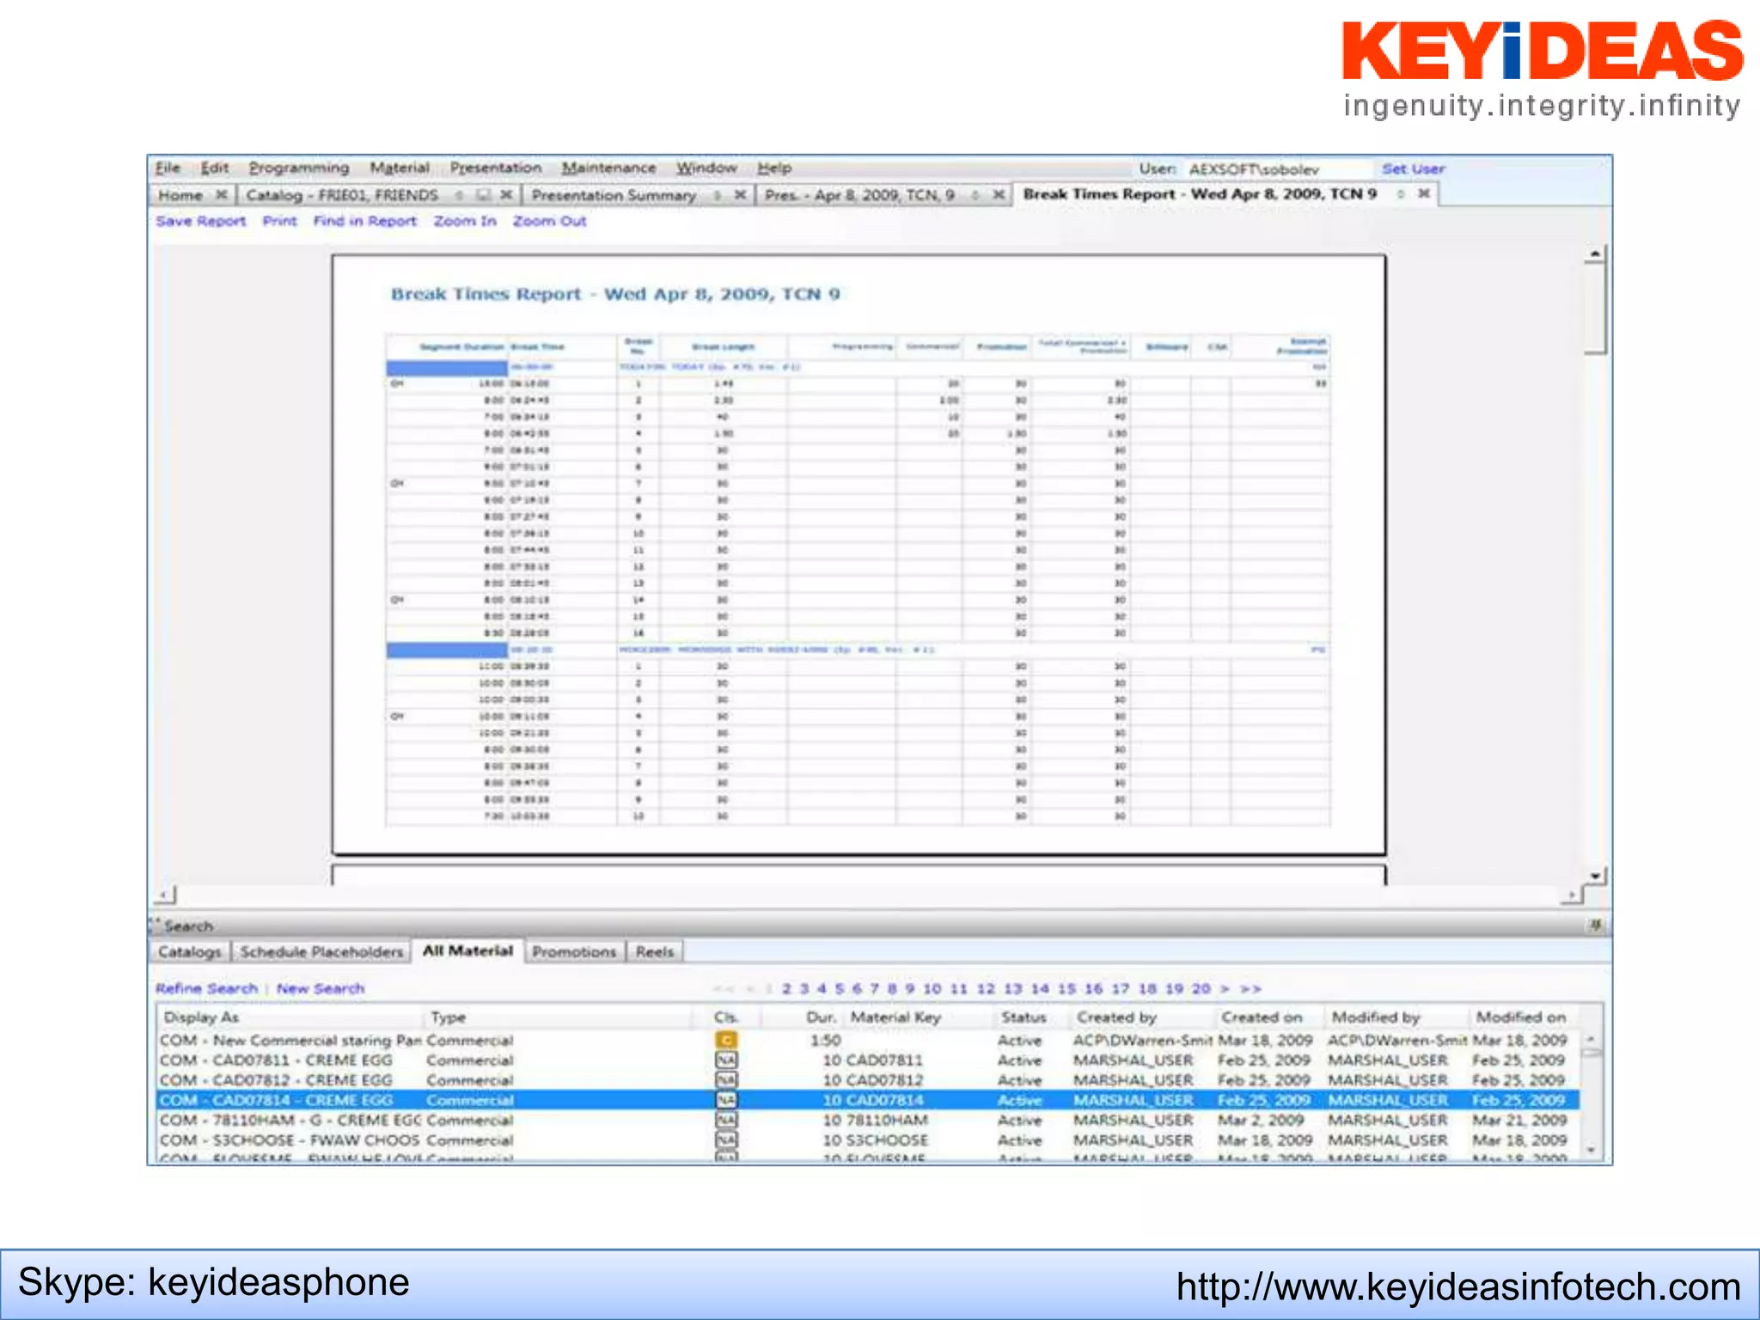Select row COM - New Commercial staring
This screenshot has width=1760, height=1320.
tap(867, 1041)
